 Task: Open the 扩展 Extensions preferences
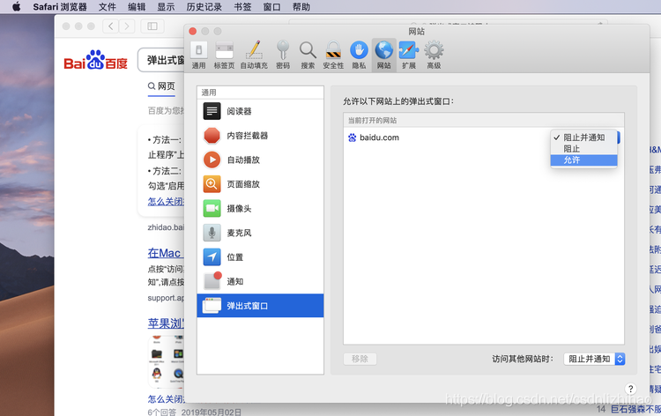pos(408,56)
